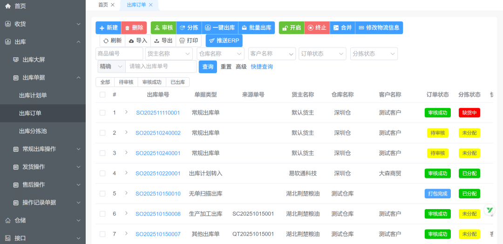Click the 刷新 refresh icon button
The width and height of the screenshot is (503, 244).
(112, 41)
